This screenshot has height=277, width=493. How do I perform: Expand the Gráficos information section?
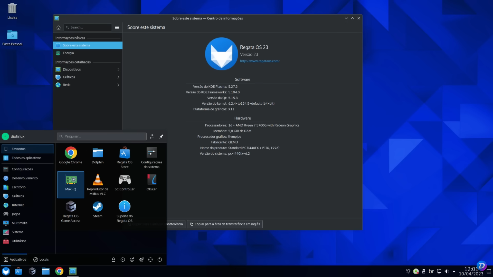click(88, 77)
